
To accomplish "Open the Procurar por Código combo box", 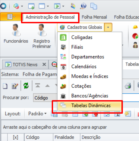I will [x=45, y=98].
